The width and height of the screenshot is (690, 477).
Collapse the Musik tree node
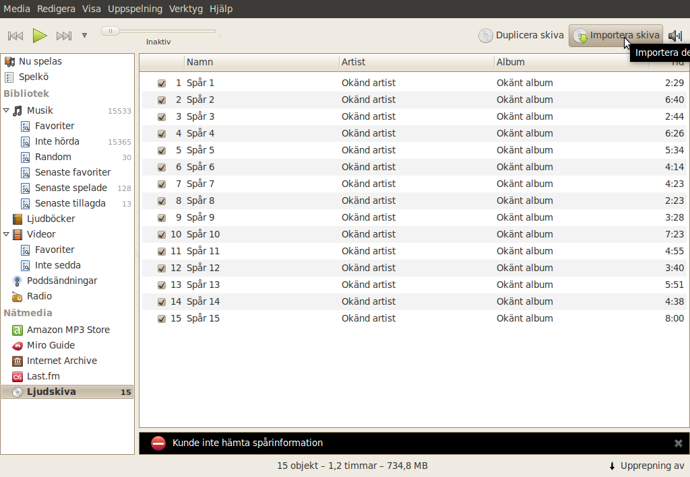(x=6, y=110)
